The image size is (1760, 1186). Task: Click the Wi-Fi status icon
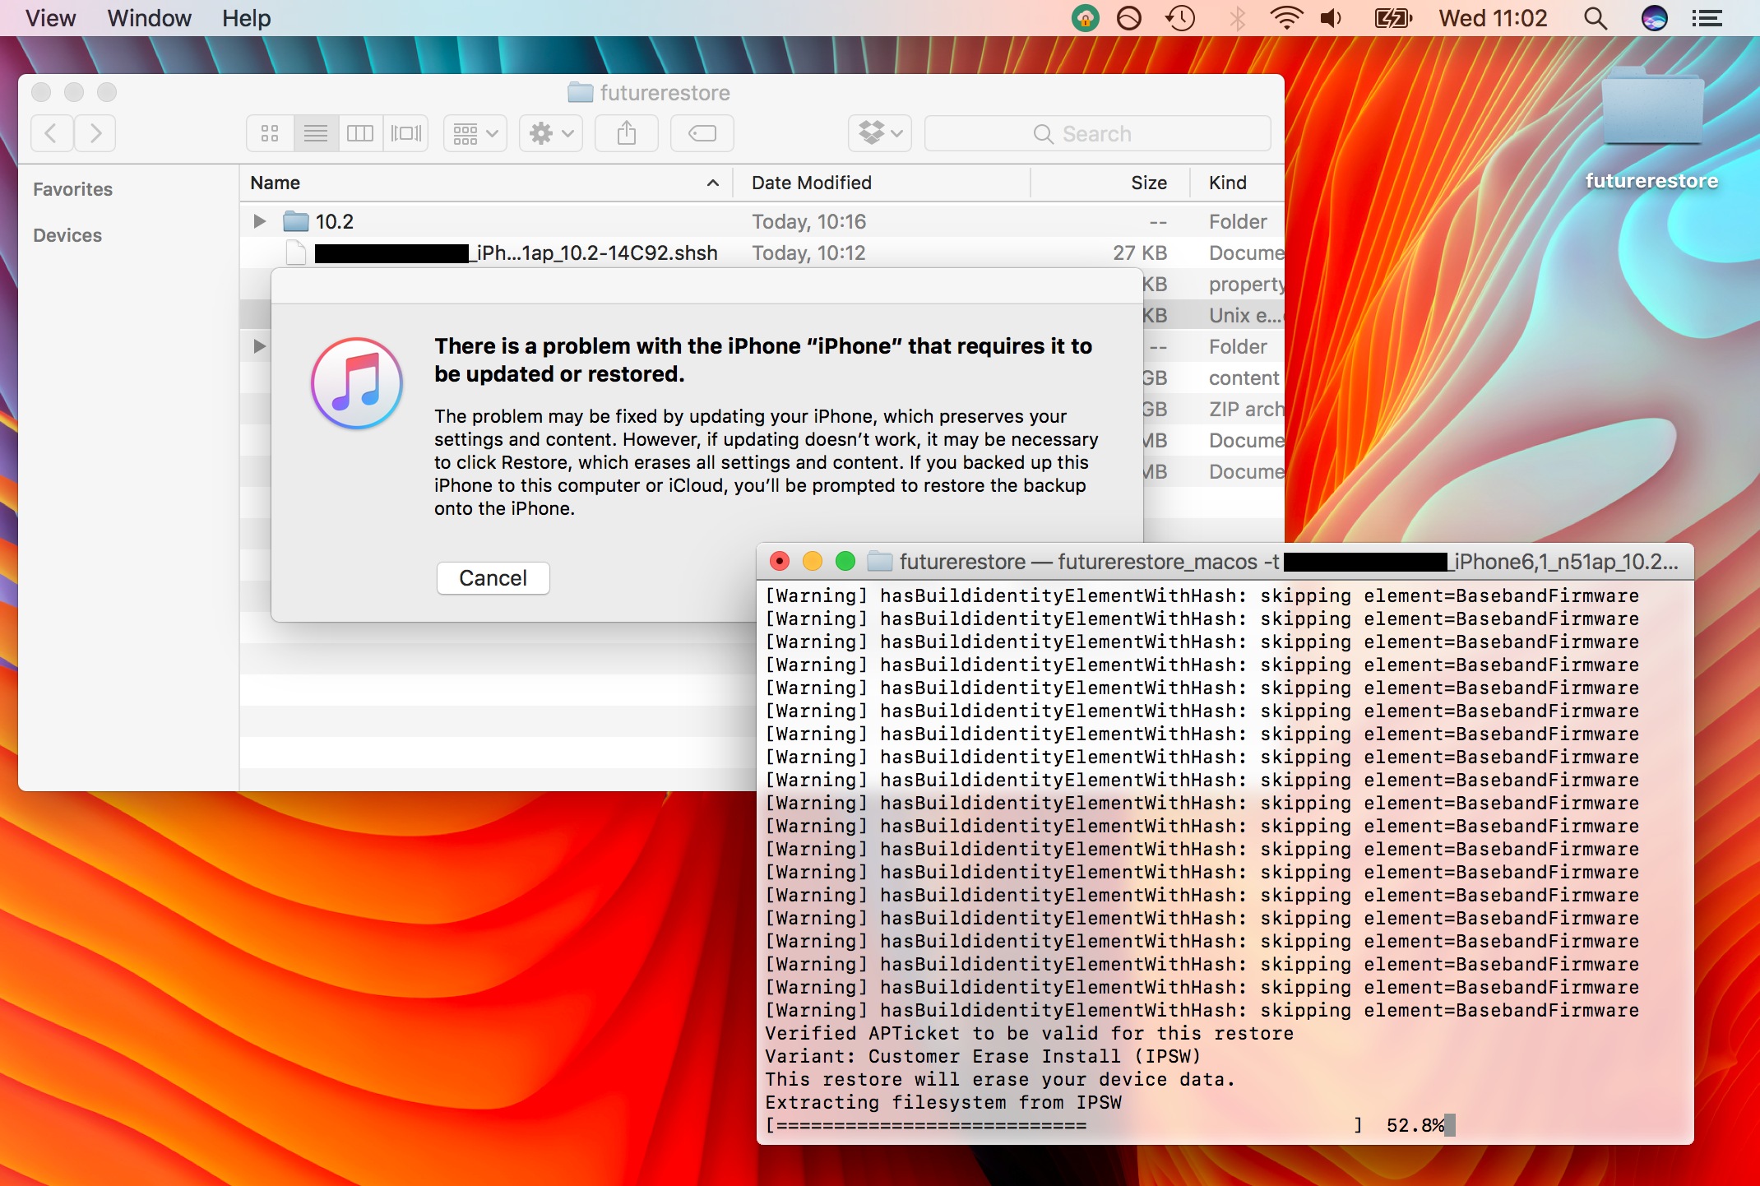[x=1285, y=18]
